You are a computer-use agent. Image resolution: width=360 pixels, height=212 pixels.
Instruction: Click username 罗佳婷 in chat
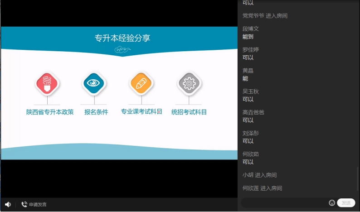[x=251, y=49]
